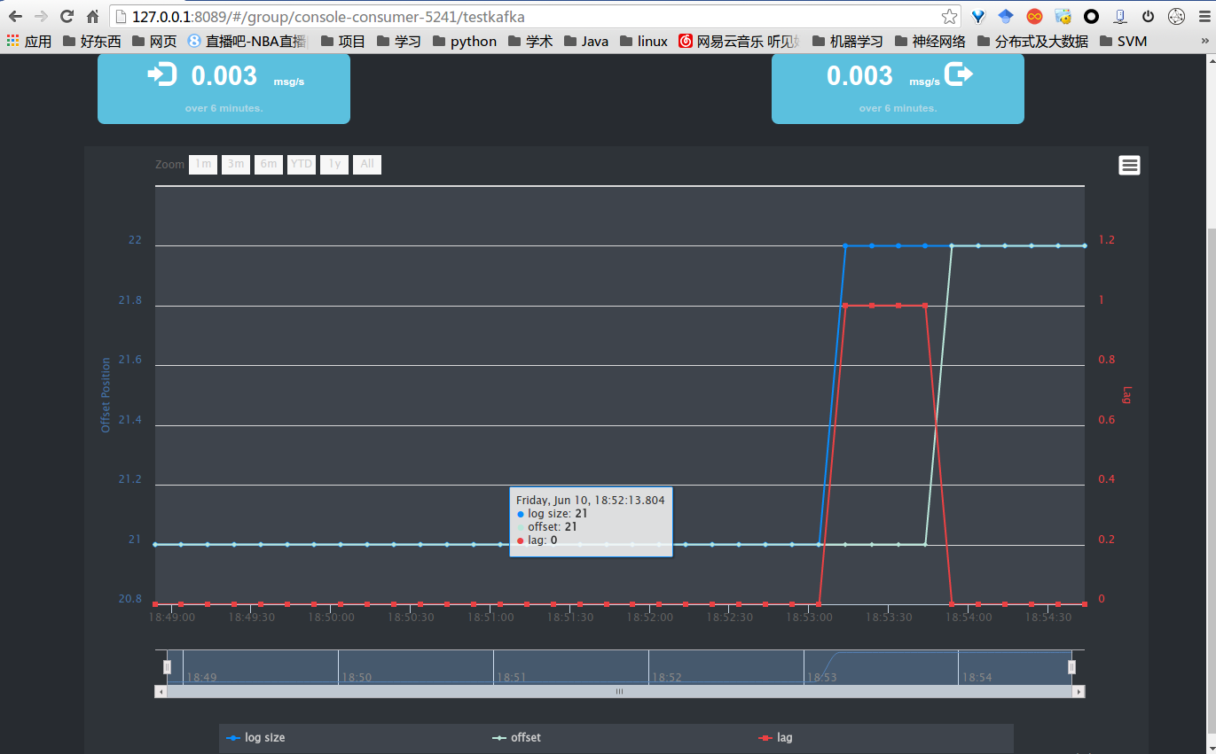Image resolution: width=1216 pixels, height=754 pixels.
Task: Click the navigator scrollbar right arrow
Action: (1079, 691)
